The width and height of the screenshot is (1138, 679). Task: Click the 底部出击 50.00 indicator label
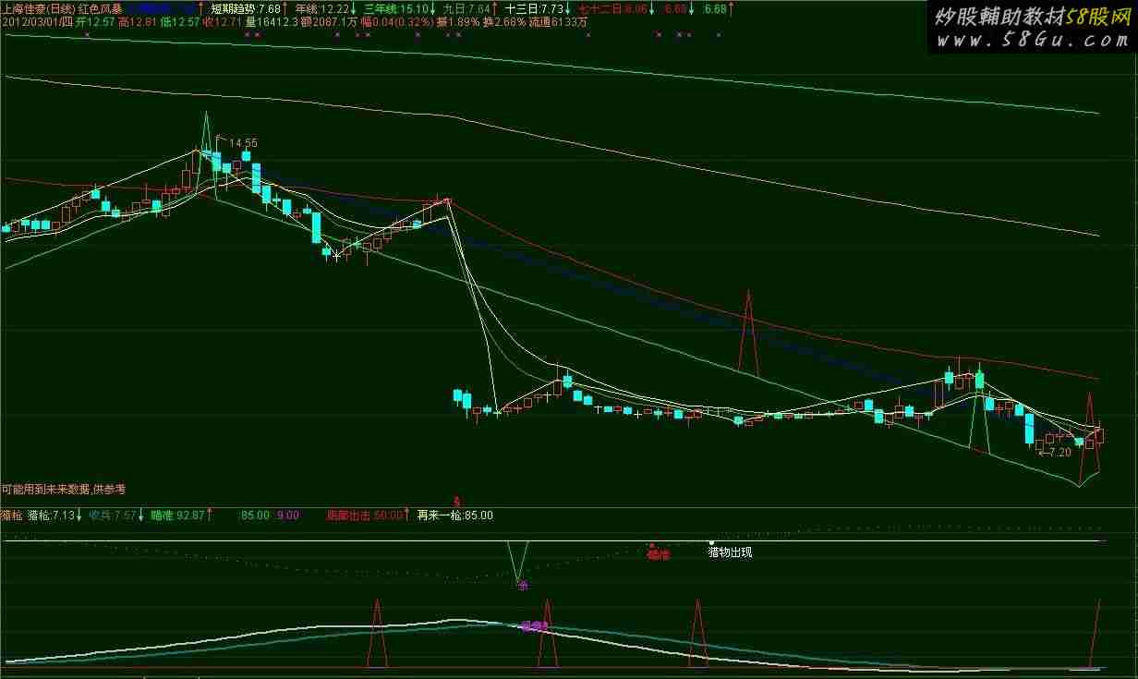pyautogui.click(x=364, y=515)
